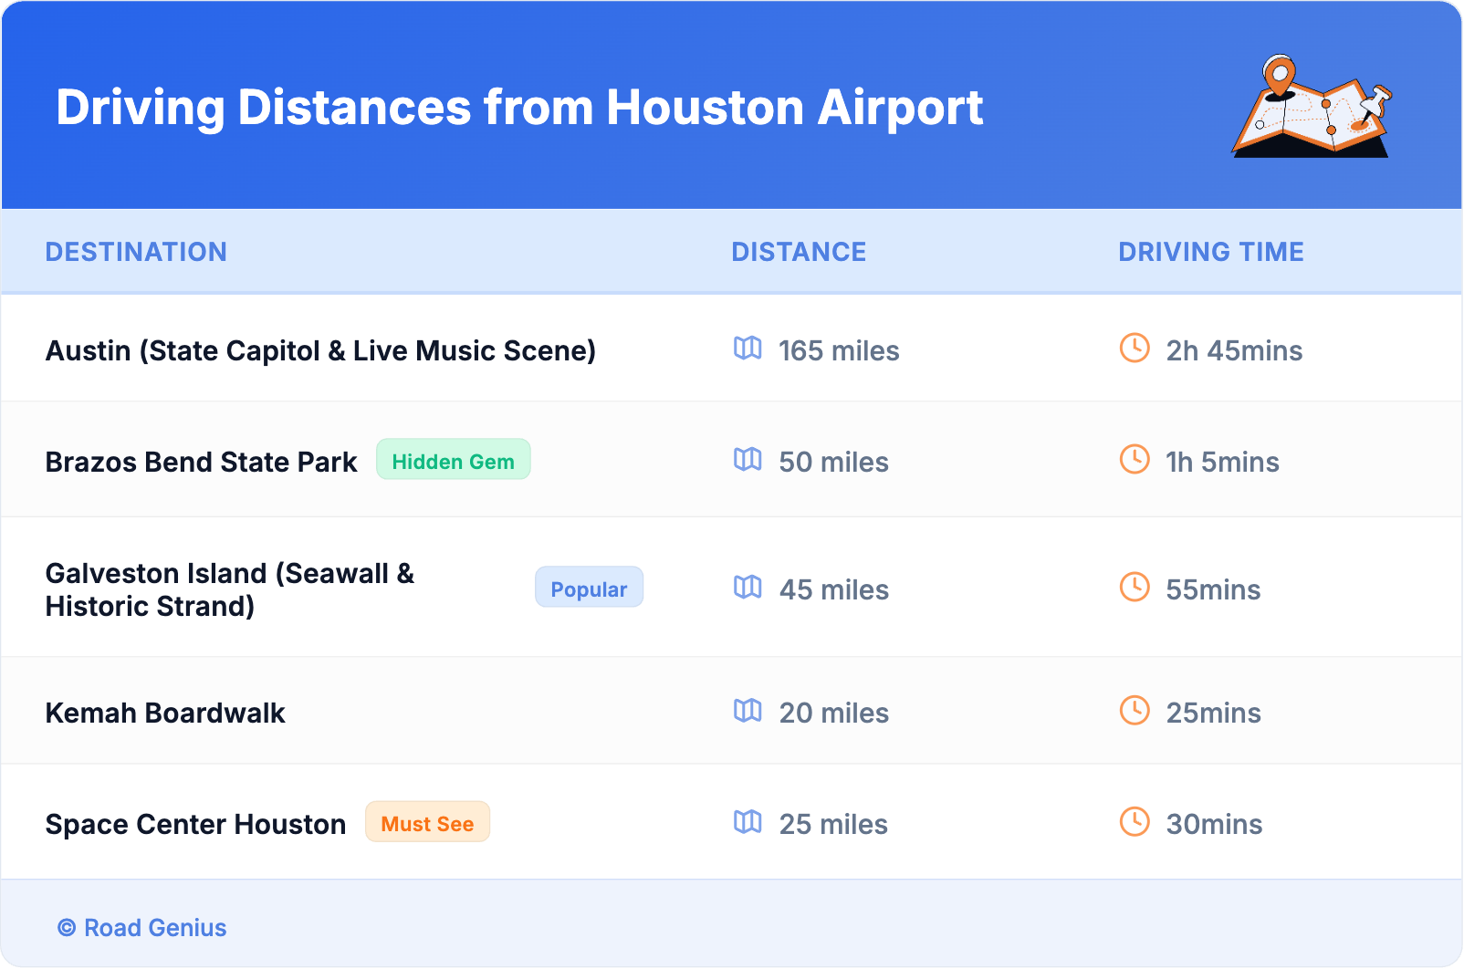Click the clock icon beside 1h 5mins
The image size is (1464, 969).
tap(1135, 460)
